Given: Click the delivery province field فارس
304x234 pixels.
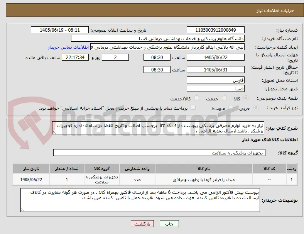Looking at the screenshot, I should [x=215, y=80].
